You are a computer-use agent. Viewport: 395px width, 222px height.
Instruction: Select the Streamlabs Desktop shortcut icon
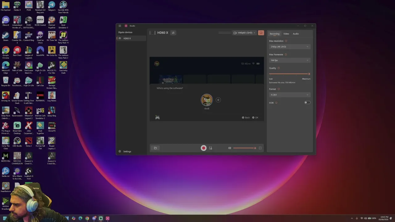coord(17,128)
